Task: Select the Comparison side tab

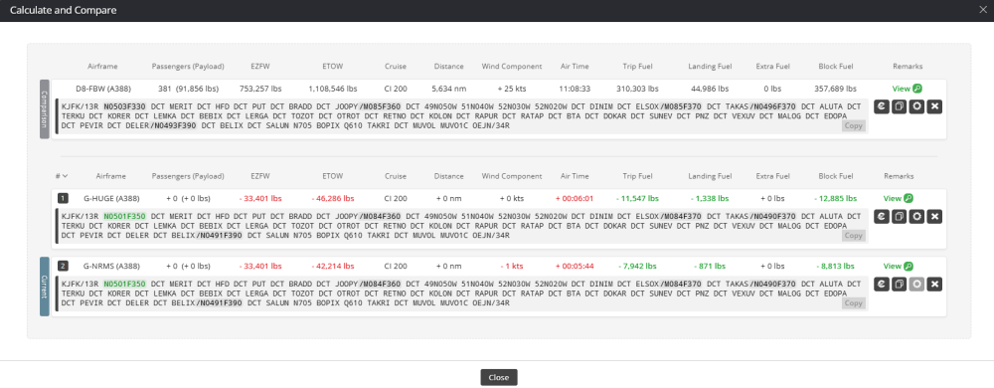Action: [45, 109]
